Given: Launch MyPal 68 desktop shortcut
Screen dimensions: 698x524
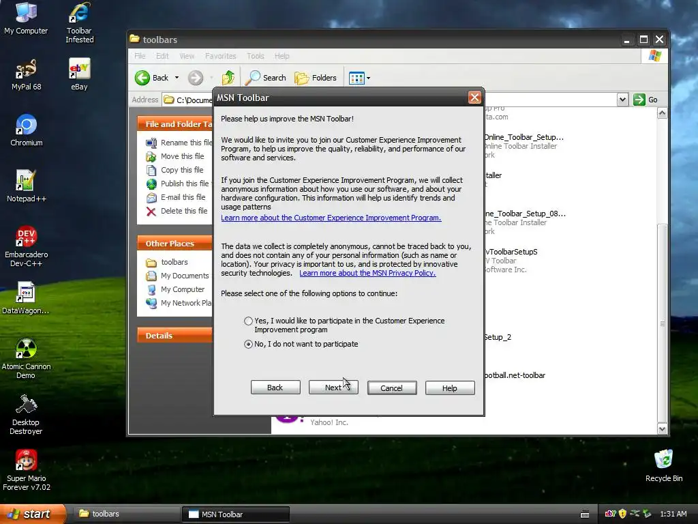Looking at the screenshot, I should tap(27, 74).
